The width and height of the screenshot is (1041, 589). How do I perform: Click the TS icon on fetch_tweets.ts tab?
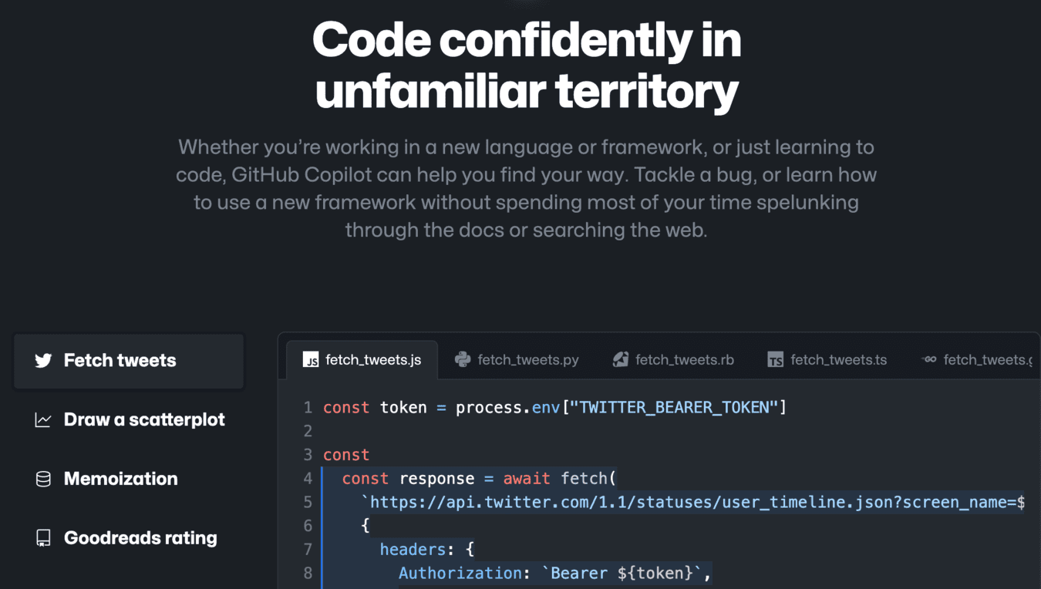[776, 360]
